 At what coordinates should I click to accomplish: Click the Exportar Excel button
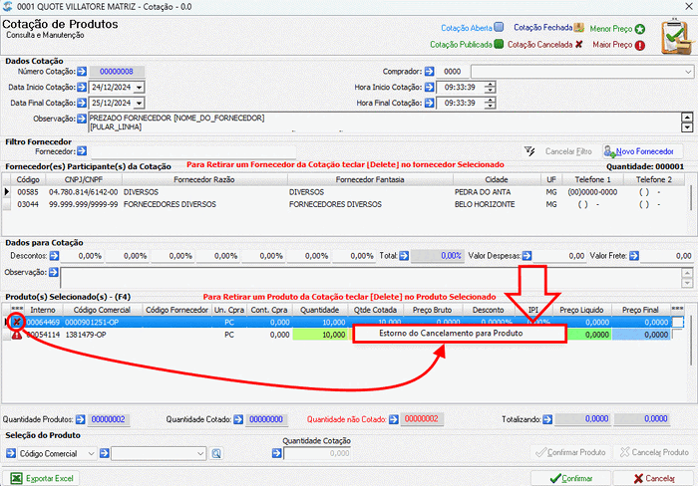(41, 478)
